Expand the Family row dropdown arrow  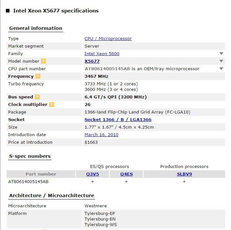pyautogui.click(x=221, y=53)
